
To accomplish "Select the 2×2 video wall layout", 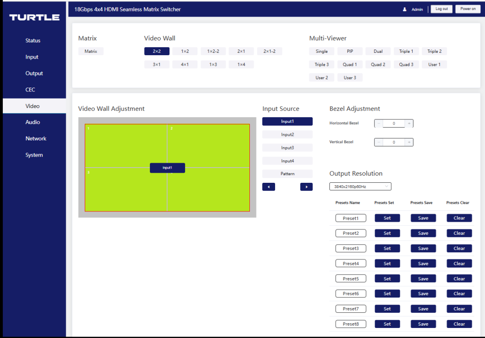I will click(157, 51).
